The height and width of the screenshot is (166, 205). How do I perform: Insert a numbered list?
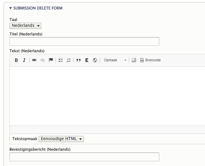[x=69, y=60]
